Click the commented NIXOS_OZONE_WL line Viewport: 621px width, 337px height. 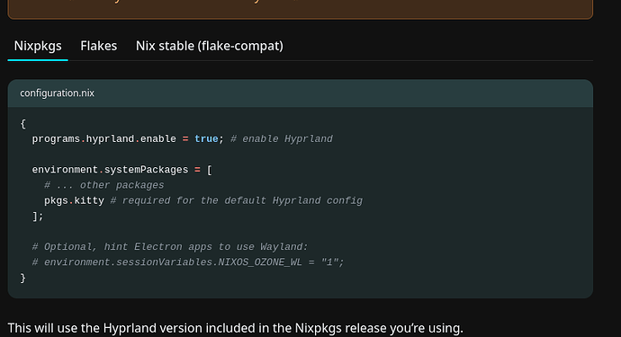pyautogui.click(x=188, y=262)
